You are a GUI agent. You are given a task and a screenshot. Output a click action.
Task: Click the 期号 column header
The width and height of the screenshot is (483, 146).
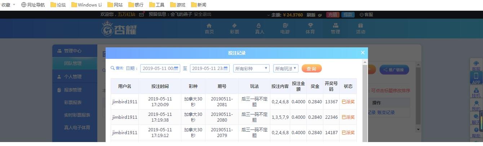pyautogui.click(x=222, y=86)
